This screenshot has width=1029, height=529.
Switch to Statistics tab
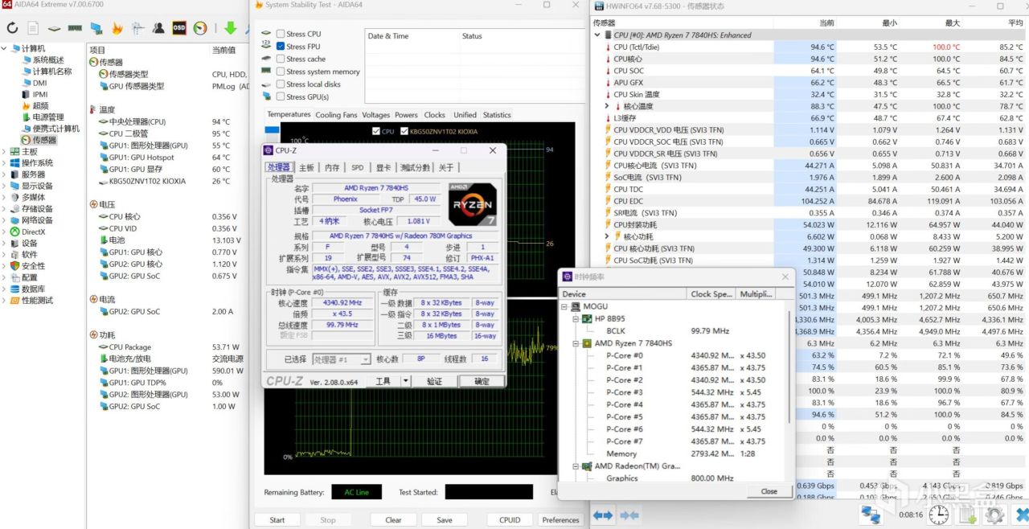click(x=497, y=115)
